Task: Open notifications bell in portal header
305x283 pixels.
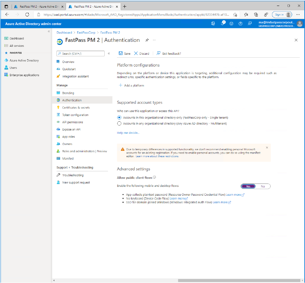Action: (223, 24)
